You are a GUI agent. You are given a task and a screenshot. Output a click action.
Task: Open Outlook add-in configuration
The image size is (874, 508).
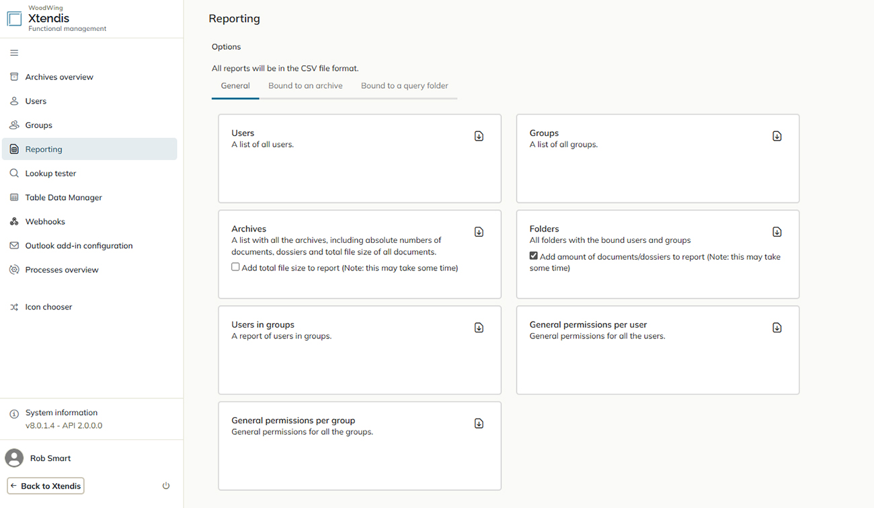point(89,246)
